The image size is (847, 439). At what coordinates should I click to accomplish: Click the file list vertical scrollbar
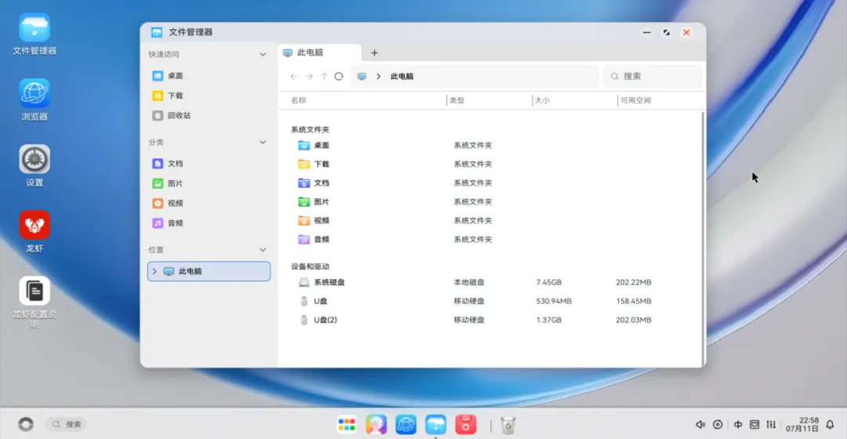(703, 238)
